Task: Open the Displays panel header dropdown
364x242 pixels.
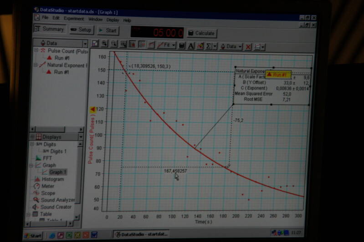Action: (81, 137)
